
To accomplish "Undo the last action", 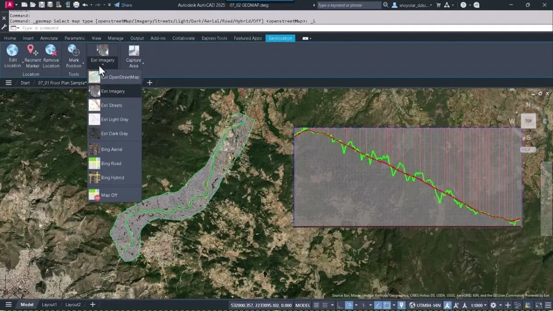I will (85, 5).
